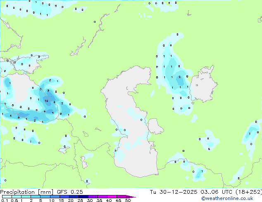Viewport: 262px width, 202px height.
Task: Click the 40–45 mm magenta legend box
Action: click(x=112, y=197)
